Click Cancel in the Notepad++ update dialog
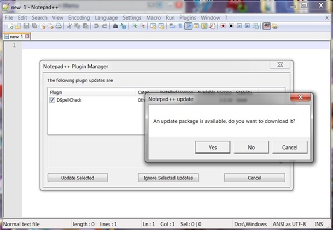 (x=290, y=148)
